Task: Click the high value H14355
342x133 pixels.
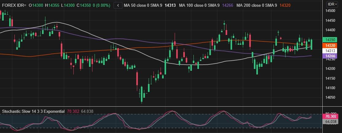Action: pos(52,6)
